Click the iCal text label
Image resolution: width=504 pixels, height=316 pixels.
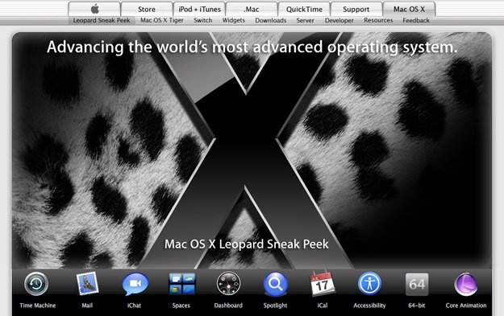[x=323, y=306]
